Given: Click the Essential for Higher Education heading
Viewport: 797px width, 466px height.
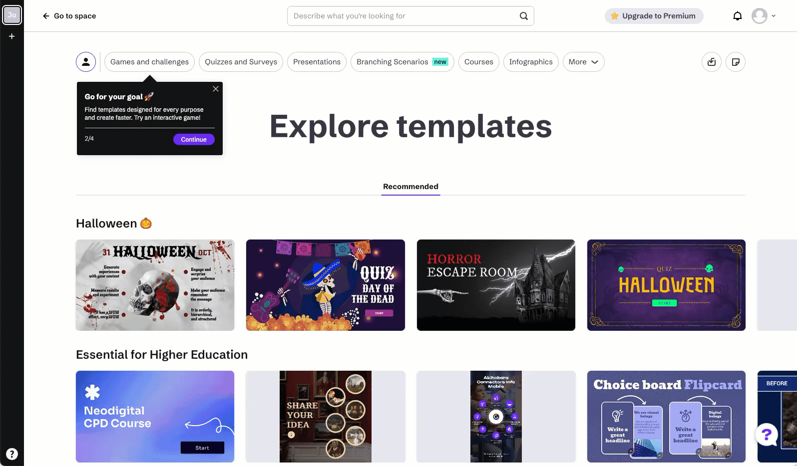Looking at the screenshot, I should point(162,355).
